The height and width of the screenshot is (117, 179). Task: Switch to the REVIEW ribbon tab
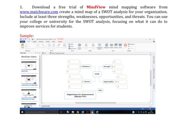click(x=41, y=42)
